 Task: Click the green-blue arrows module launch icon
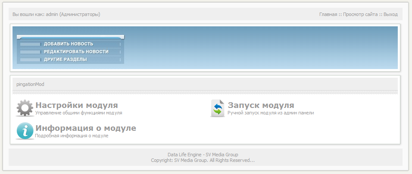[x=218, y=108]
